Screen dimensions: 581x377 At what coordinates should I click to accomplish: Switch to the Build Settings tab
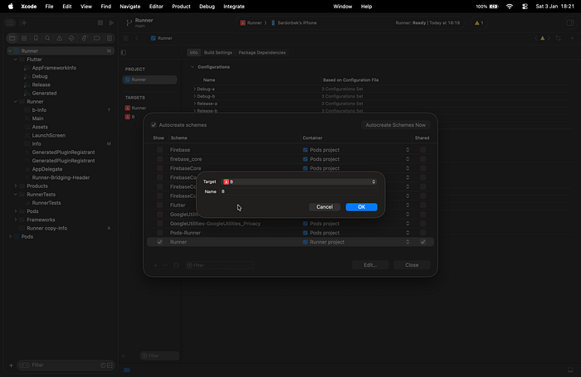pos(217,52)
